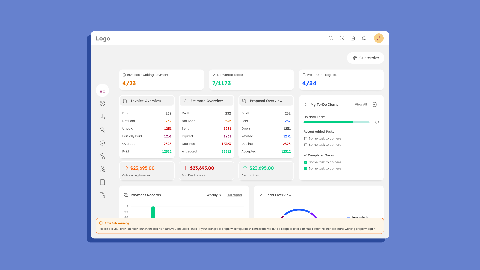Image resolution: width=480 pixels, height=270 pixels.
Task: Add a new to-do item plus icon
Action: pos(374,104)
